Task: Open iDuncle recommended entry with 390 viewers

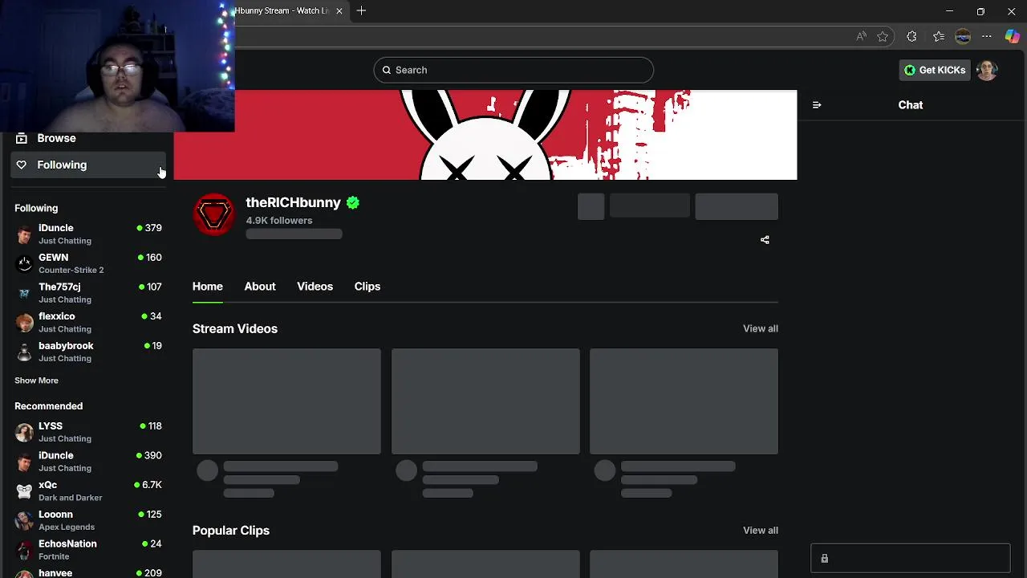Action: [88, 461]
